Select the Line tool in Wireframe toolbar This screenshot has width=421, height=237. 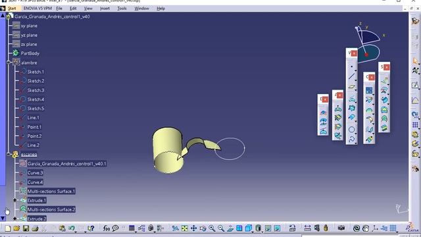[x=351, y=76]
